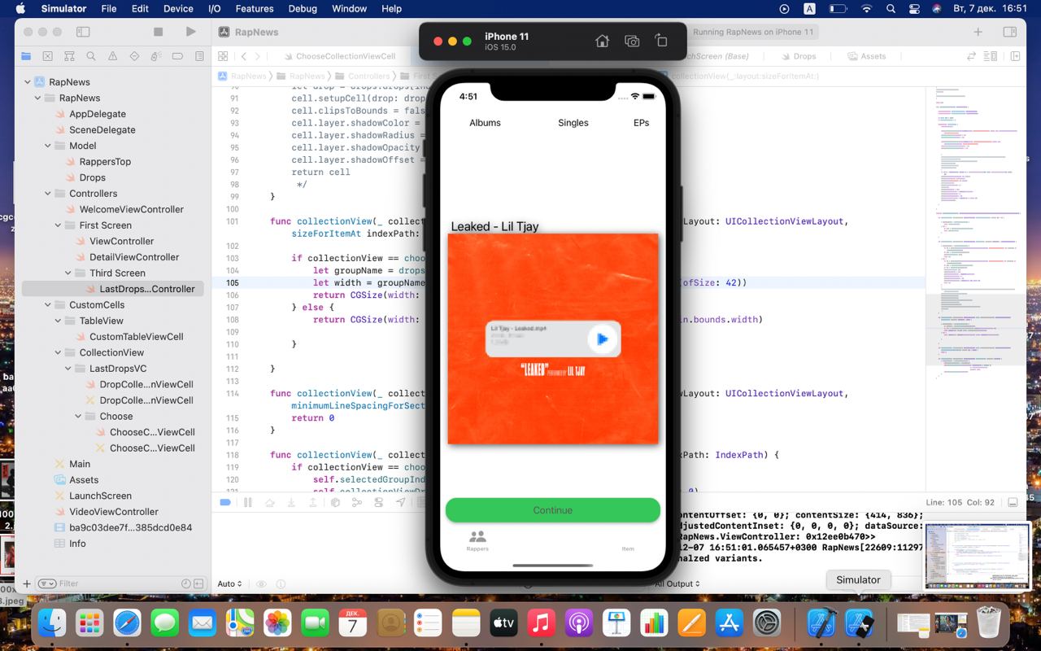Open the Symbol navigator
Viewport: 1041px width, 651px height.
pos(70,56)
